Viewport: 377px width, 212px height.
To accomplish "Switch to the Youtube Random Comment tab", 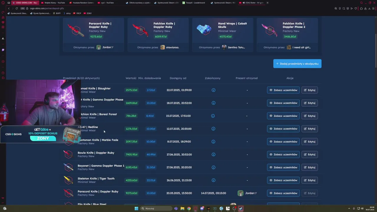I will pos(81,3).
